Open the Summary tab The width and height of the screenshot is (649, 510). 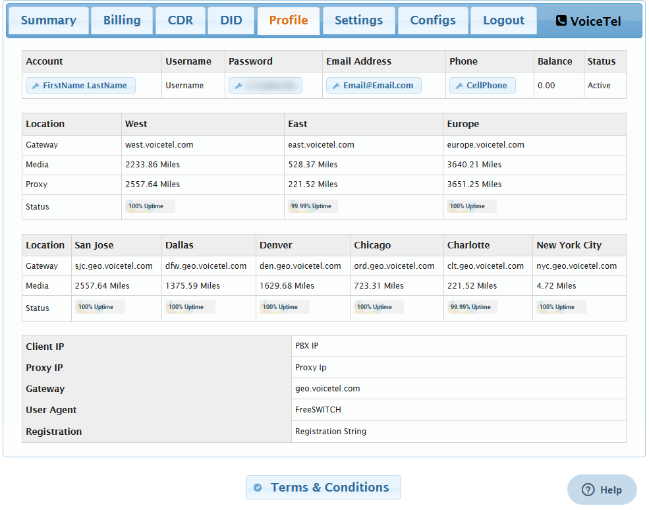pyautogui.click(x=48, y=20)
